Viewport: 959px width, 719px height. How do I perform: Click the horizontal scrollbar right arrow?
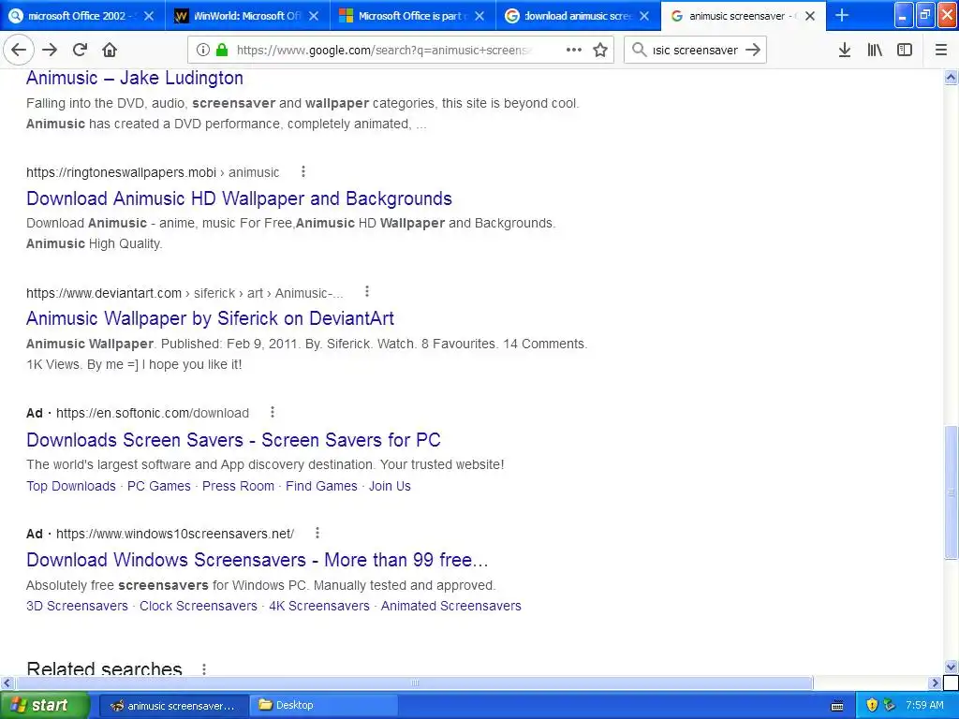click(x=935, y=682)
